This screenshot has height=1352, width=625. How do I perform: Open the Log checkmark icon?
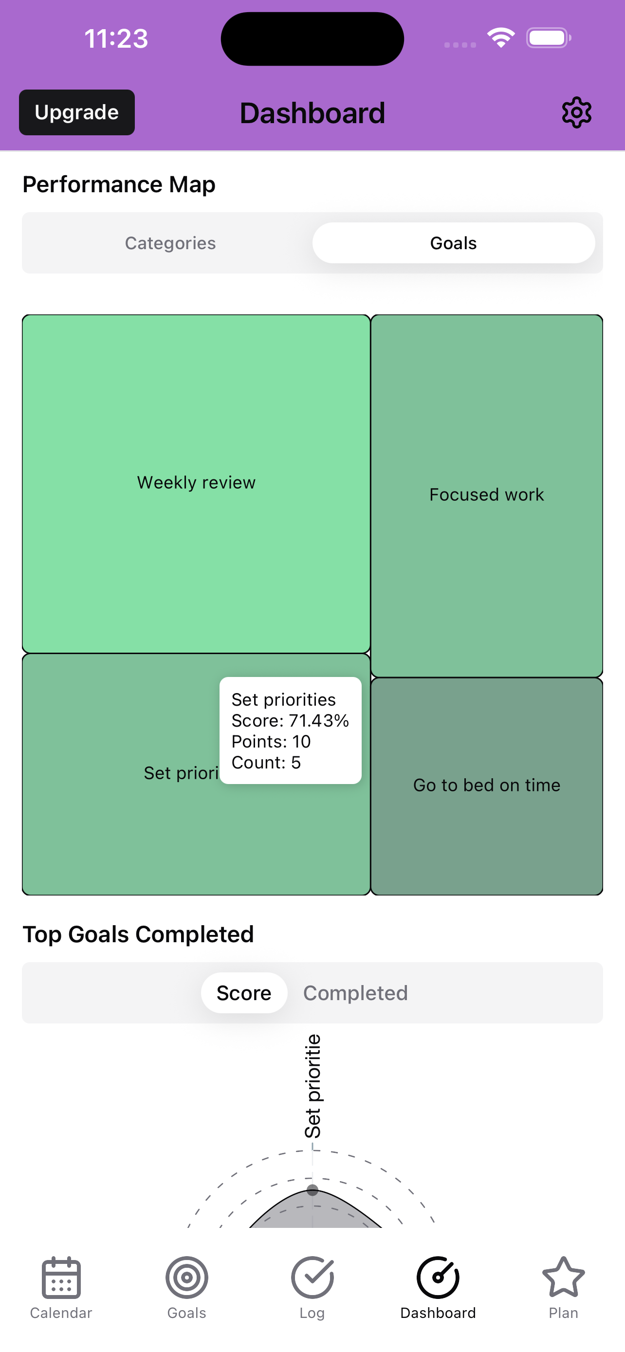pyautogui.click(x=312, y=1277)
